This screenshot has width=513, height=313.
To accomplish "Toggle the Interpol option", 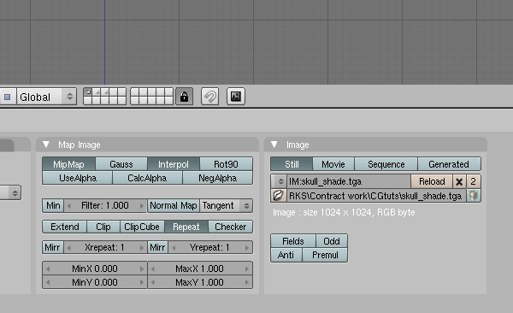I will pos(174,164).
